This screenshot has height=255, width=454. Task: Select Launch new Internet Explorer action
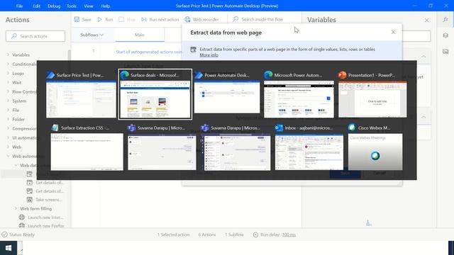pyautogui.click(x=41, y=217)
